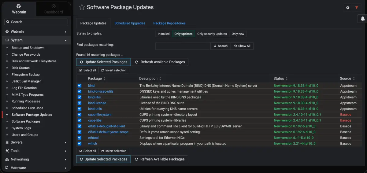The width and height of the screenshot is (367, 173).
Task: Select the Only updates state filter
Action: (x=183, y=34)
